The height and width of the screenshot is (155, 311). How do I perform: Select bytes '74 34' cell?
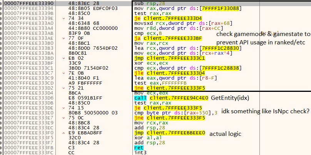point(76,18)
